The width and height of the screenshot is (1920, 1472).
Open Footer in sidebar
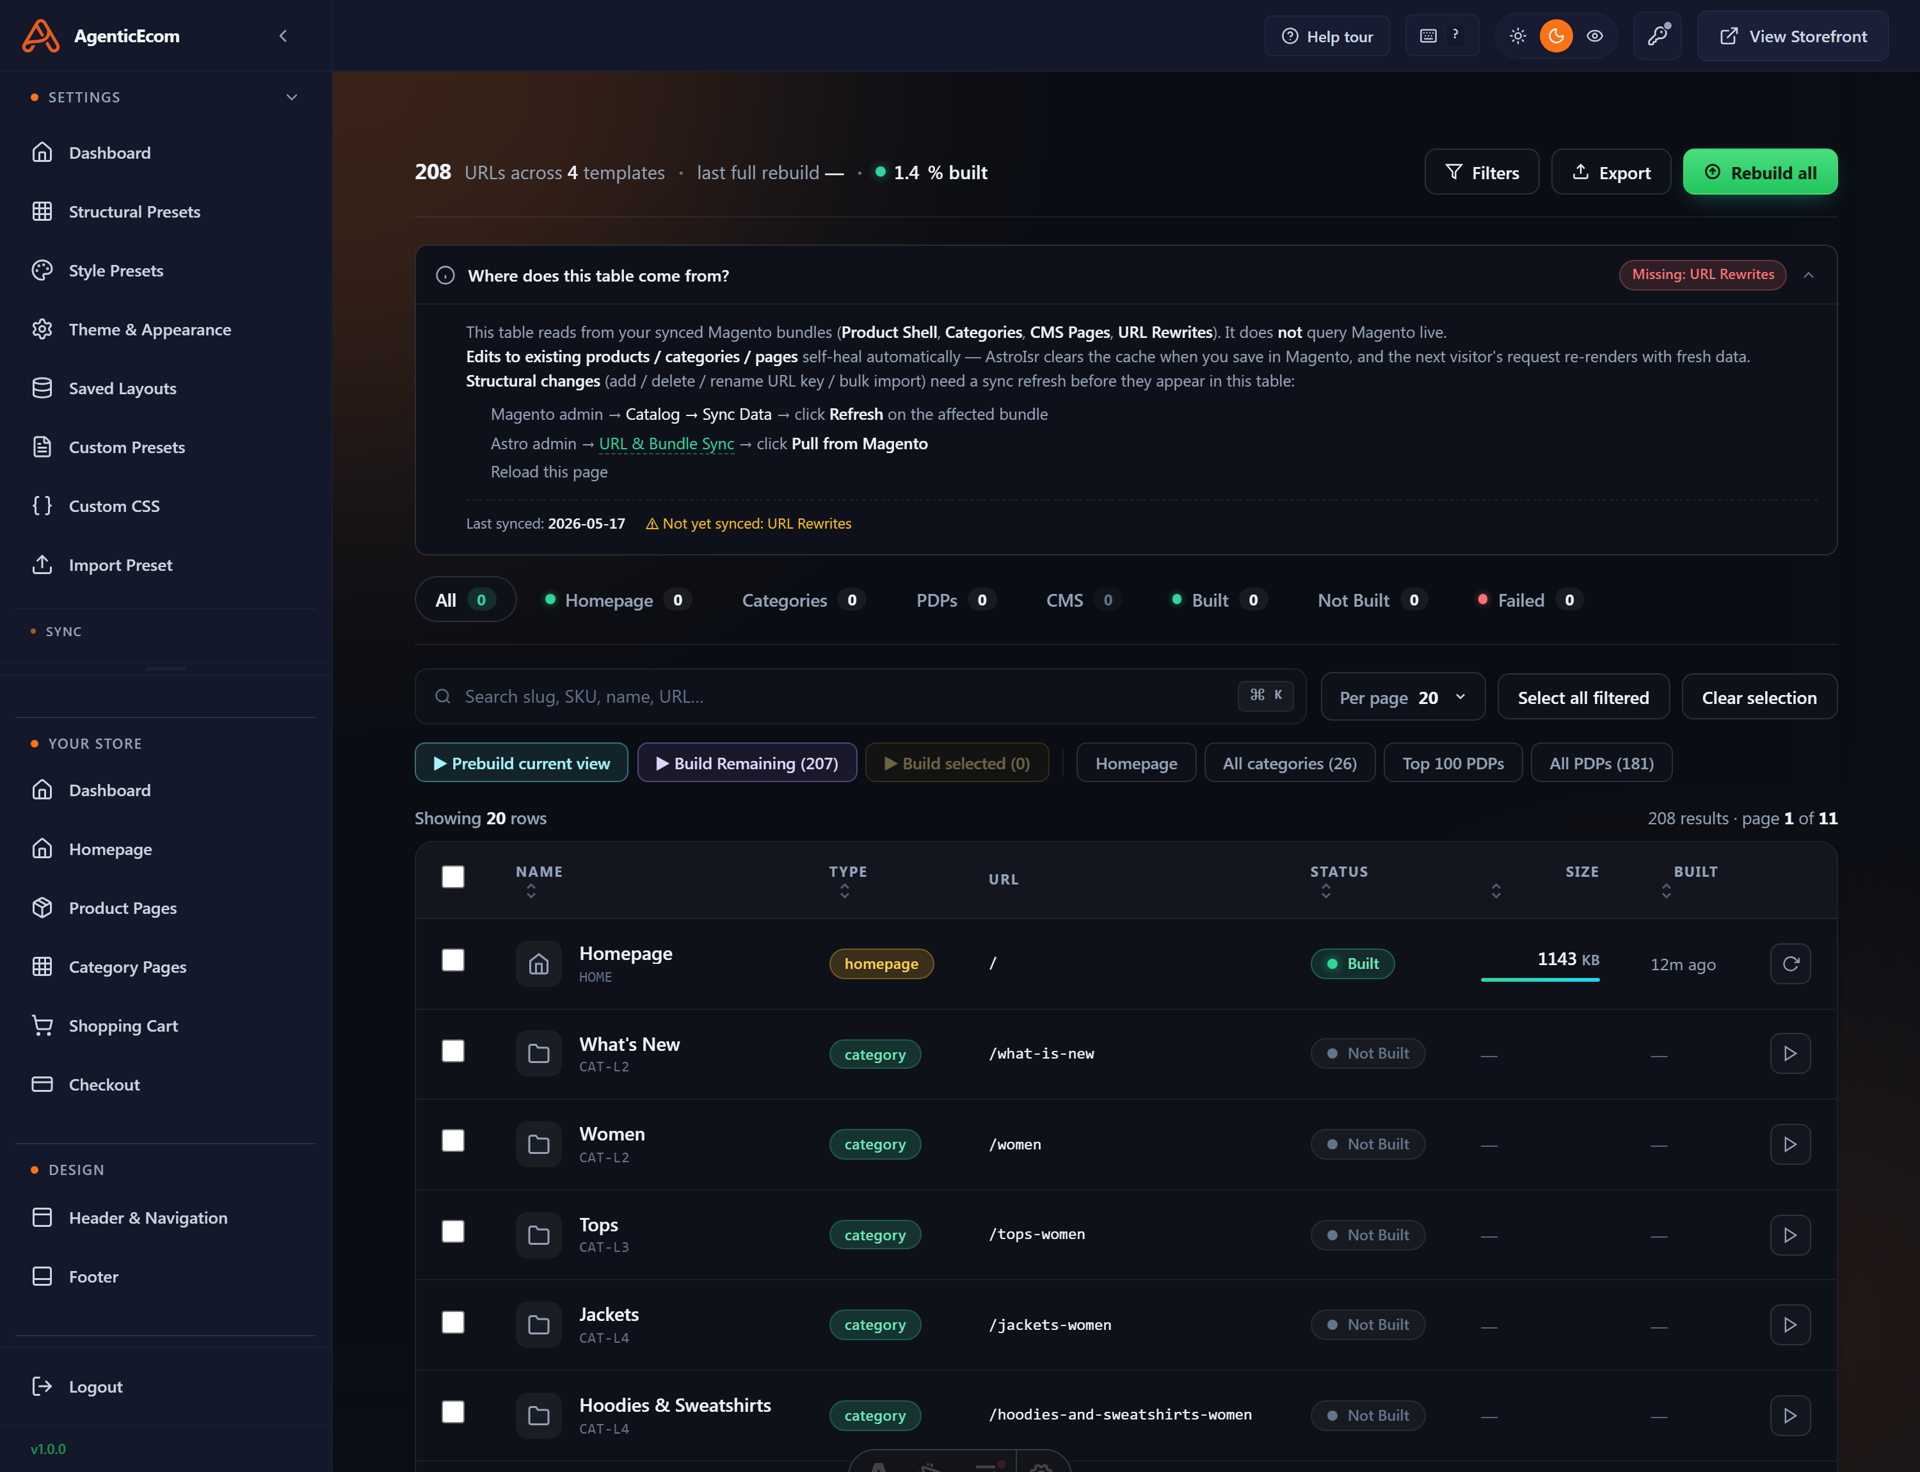click(x=166, y=1277)
